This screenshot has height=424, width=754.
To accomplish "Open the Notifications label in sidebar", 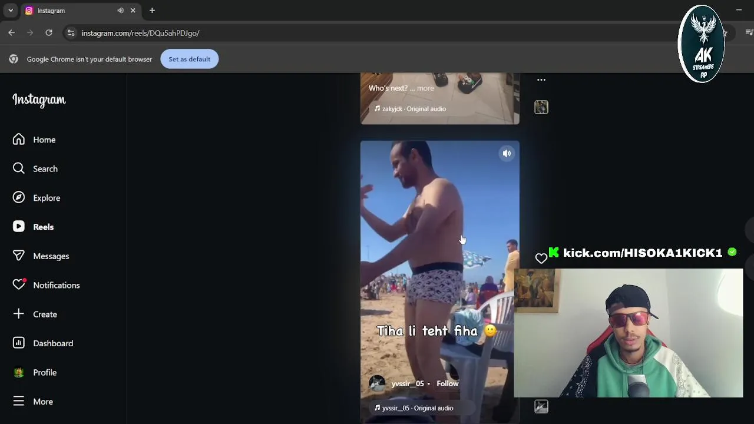I will (x=57, y=285).
